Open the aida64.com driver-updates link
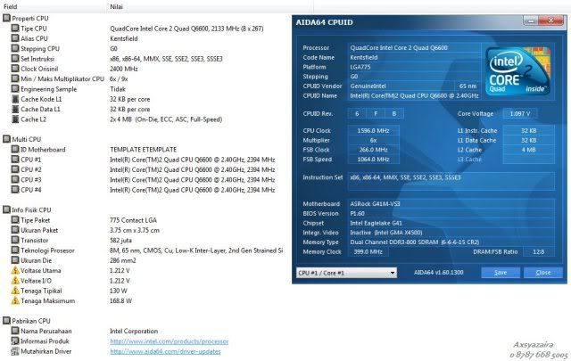Viewport: 571px width, 361px height. pos(165,351)
